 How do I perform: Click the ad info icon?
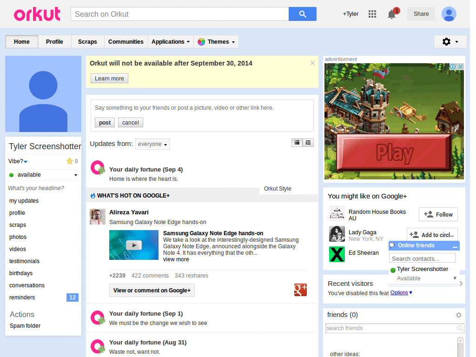[x=453, y=66]
